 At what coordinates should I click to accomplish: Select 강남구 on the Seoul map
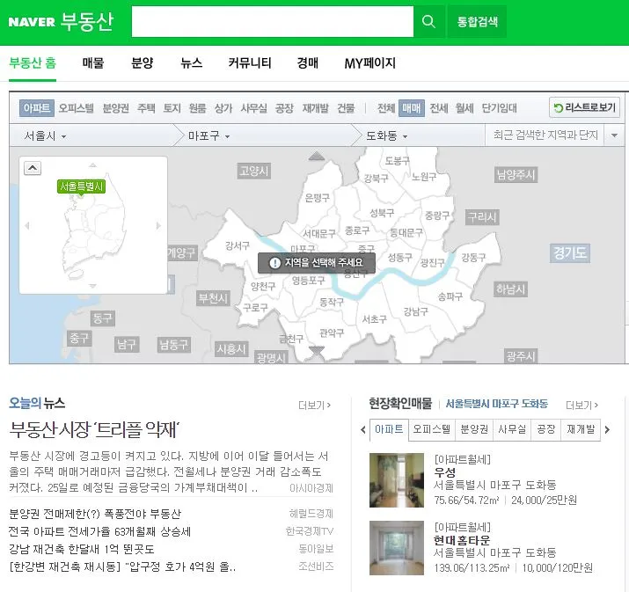pyautogui.click(x=415, y=311)
